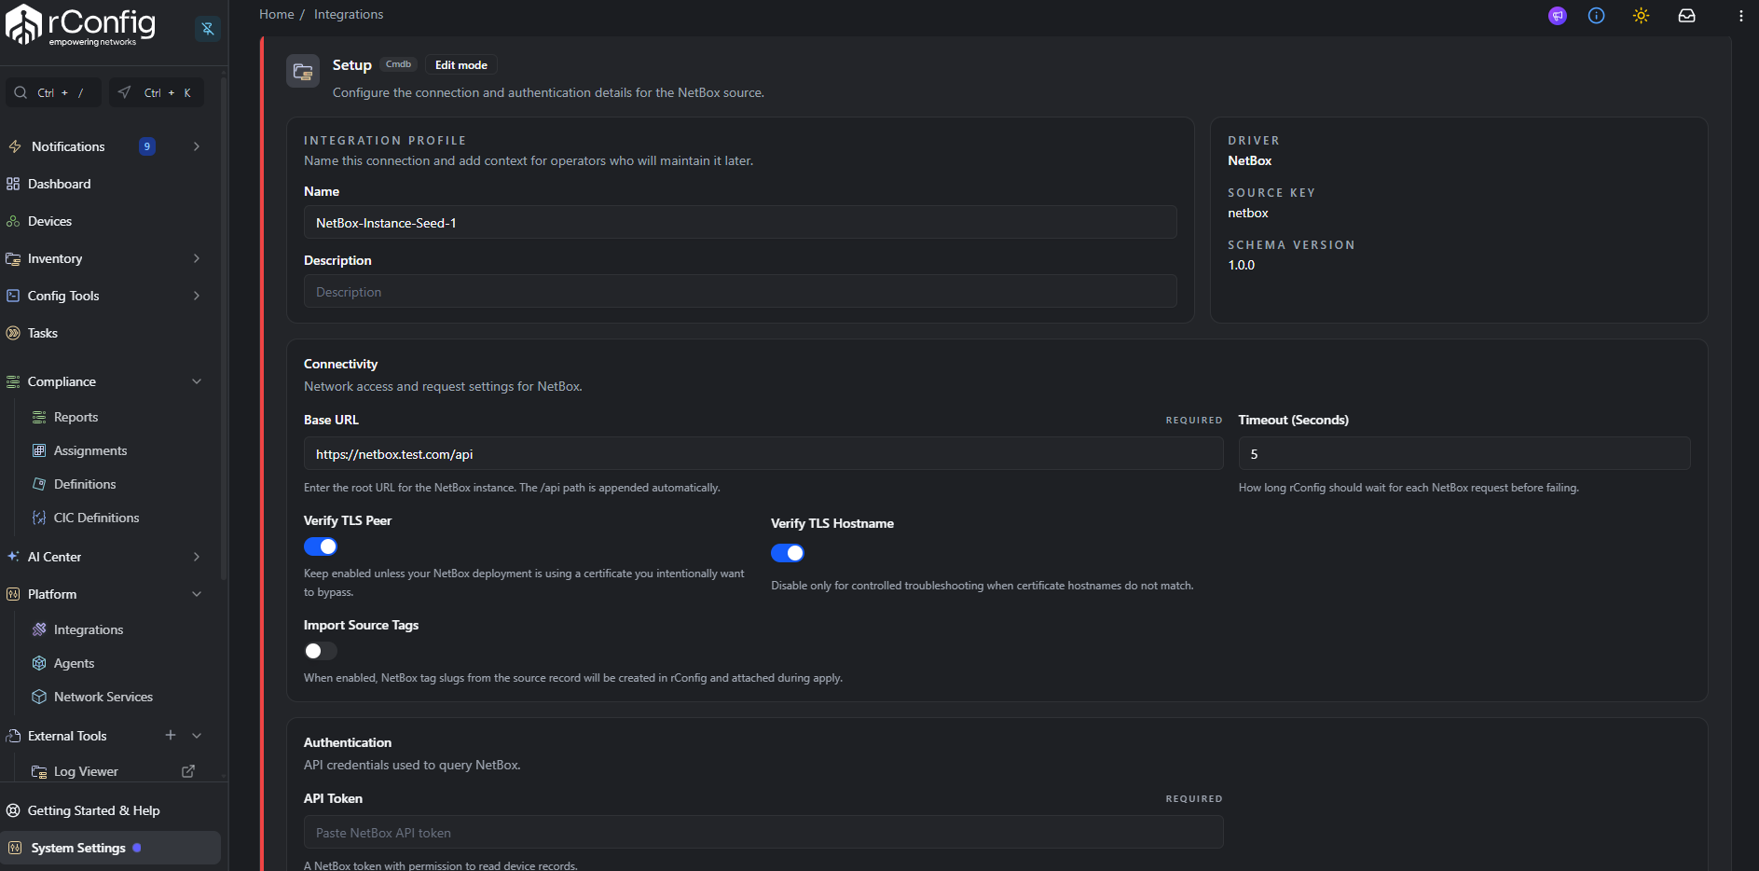Go to Integrations breadcrumb
Screen dimensions: 1759x871
click(x=349, y=14)
